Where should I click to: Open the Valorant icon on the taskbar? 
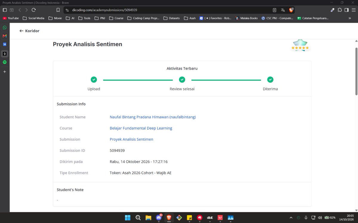click(220, 217)
